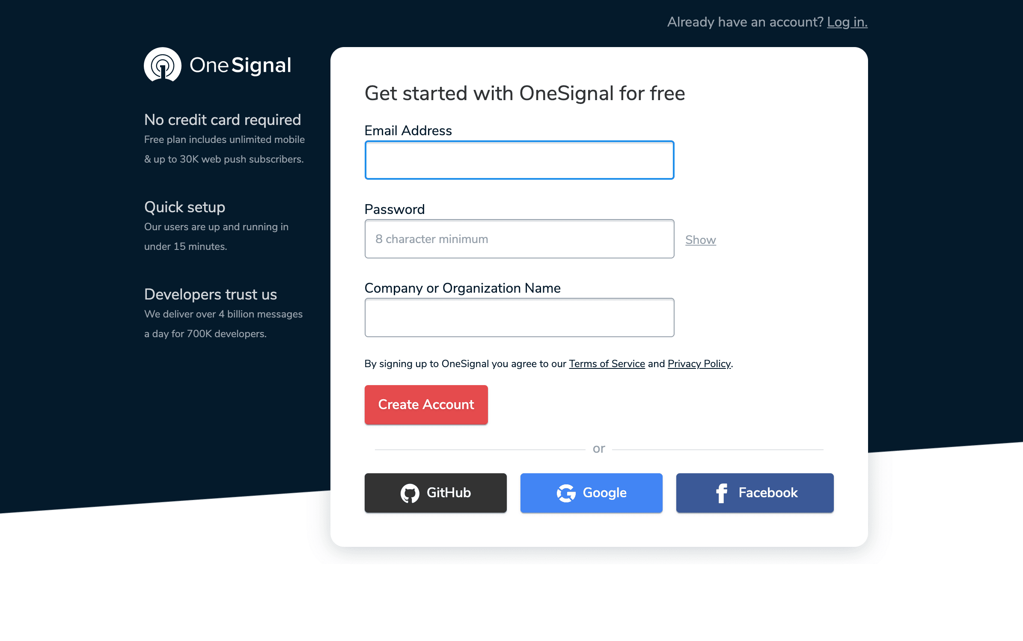The image size is (1023, 641).
Task: Toggle Show password visibility option
Action: 699,238
